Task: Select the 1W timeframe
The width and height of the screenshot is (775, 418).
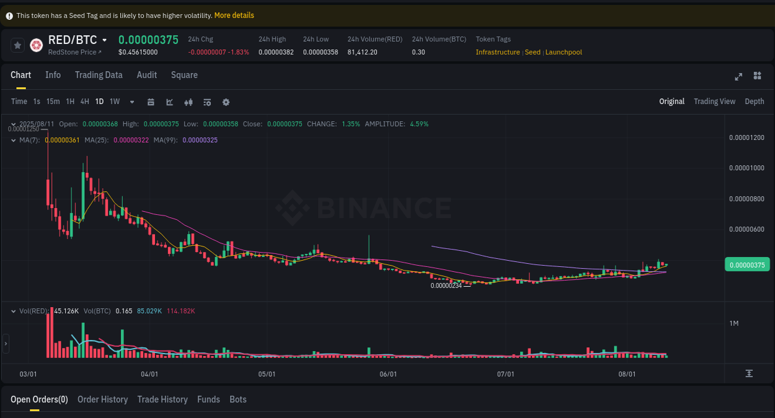Action: (x=114, y=102)
